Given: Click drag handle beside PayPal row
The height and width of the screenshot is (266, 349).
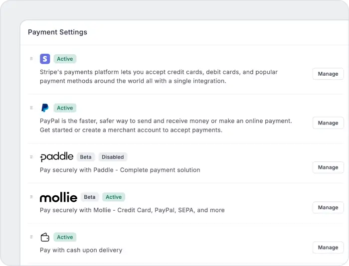Looking at the screenshot, I should [x=31, y=108].
